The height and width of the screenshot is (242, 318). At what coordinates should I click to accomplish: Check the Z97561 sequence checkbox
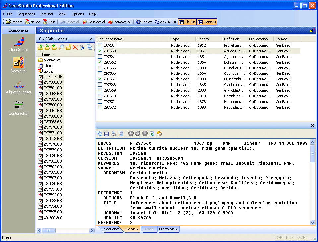coord(100,57)
